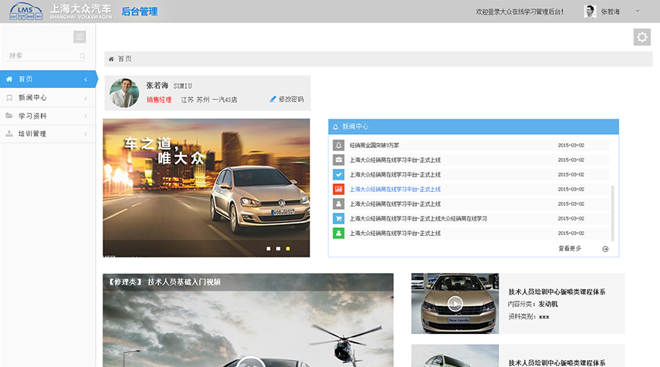Click 查看更多 link in news panel
Screen dimensions: 660x367
[x=570, y=248]
